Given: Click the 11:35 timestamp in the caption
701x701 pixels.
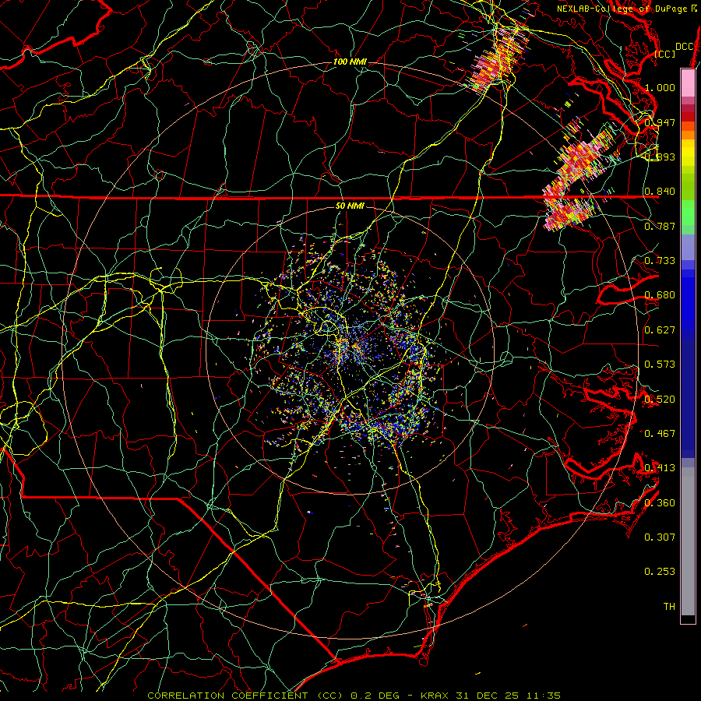Looking at the screenshot, I should tap(542, 696).
